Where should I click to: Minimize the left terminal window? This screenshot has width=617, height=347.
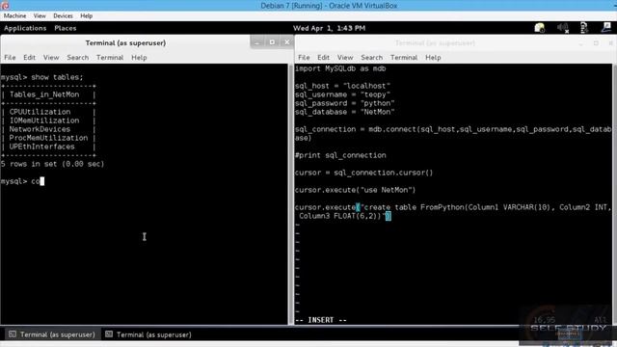[x=257, y=42]
